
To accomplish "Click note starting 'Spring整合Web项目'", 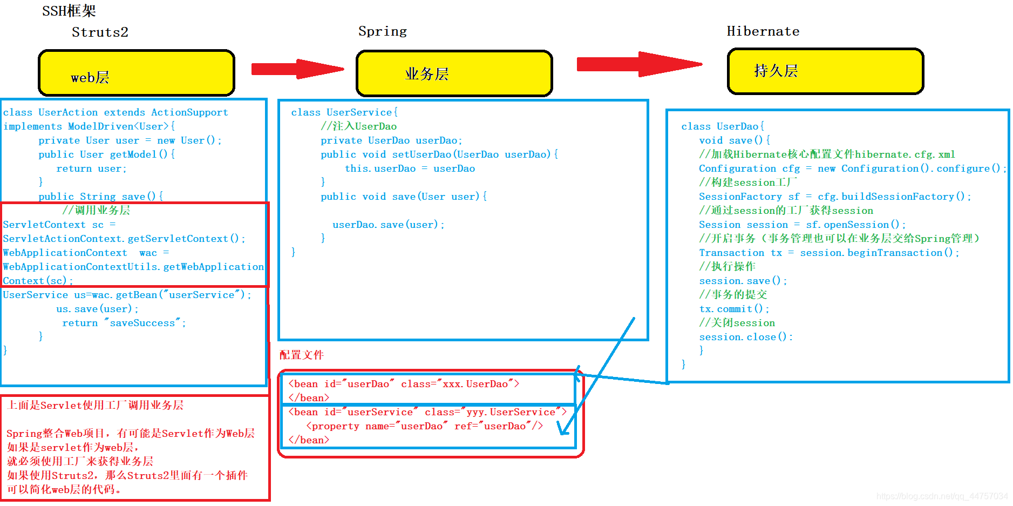I will pos(131,433).
